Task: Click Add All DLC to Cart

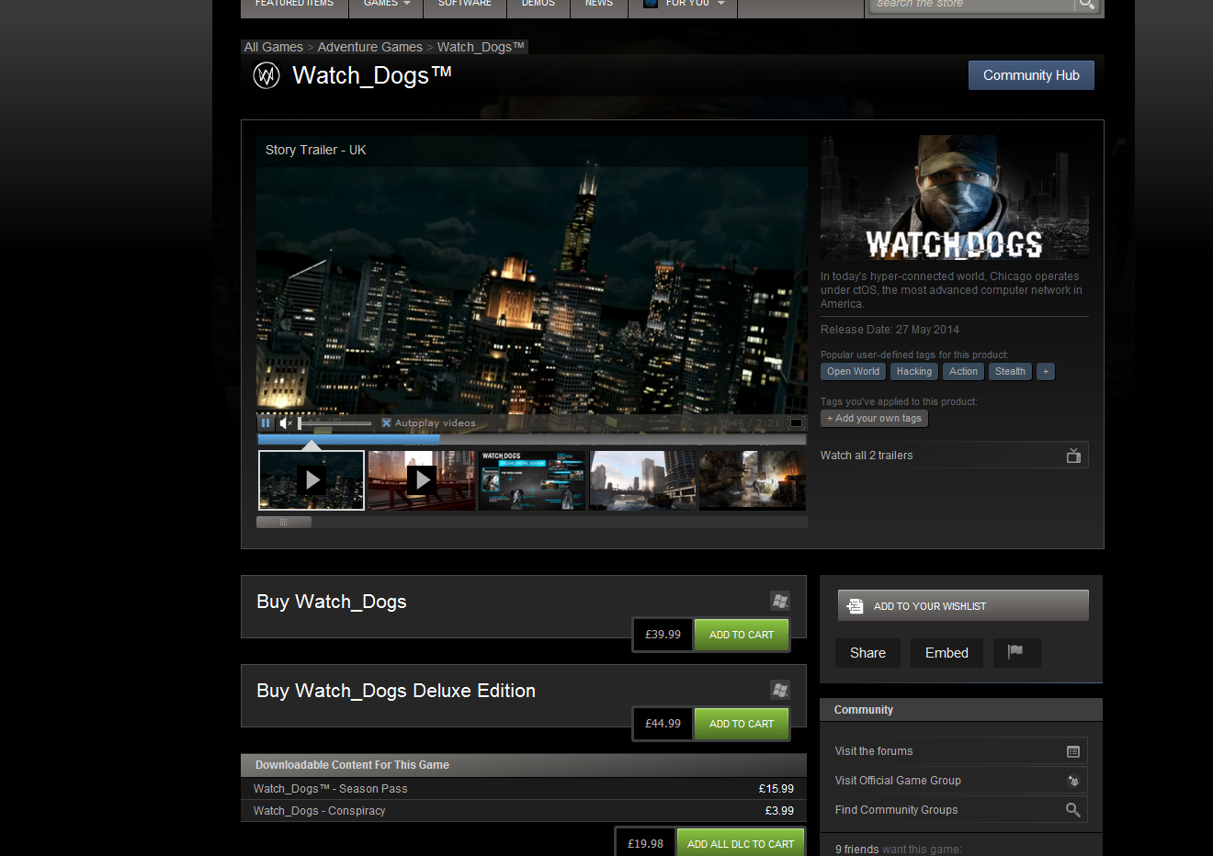Action: [x=741, y=844]
